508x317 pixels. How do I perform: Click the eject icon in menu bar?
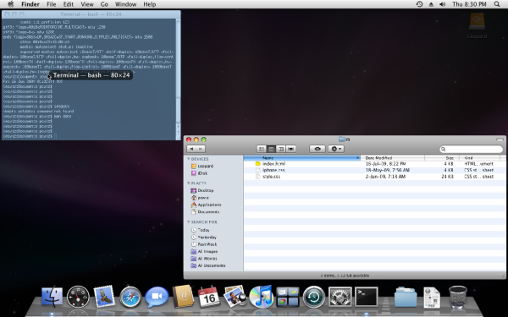pyautogui.click(x=431, y=4)
